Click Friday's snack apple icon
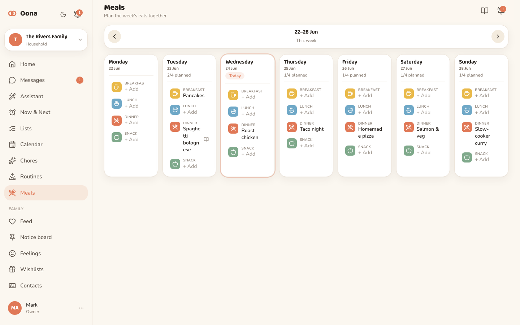Image resolution: width=520 pixels, height=325 pixels. (x=350, y=151)
